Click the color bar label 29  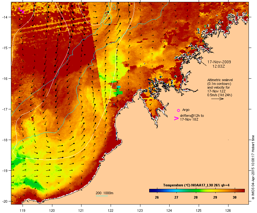(x=215, y=197)
